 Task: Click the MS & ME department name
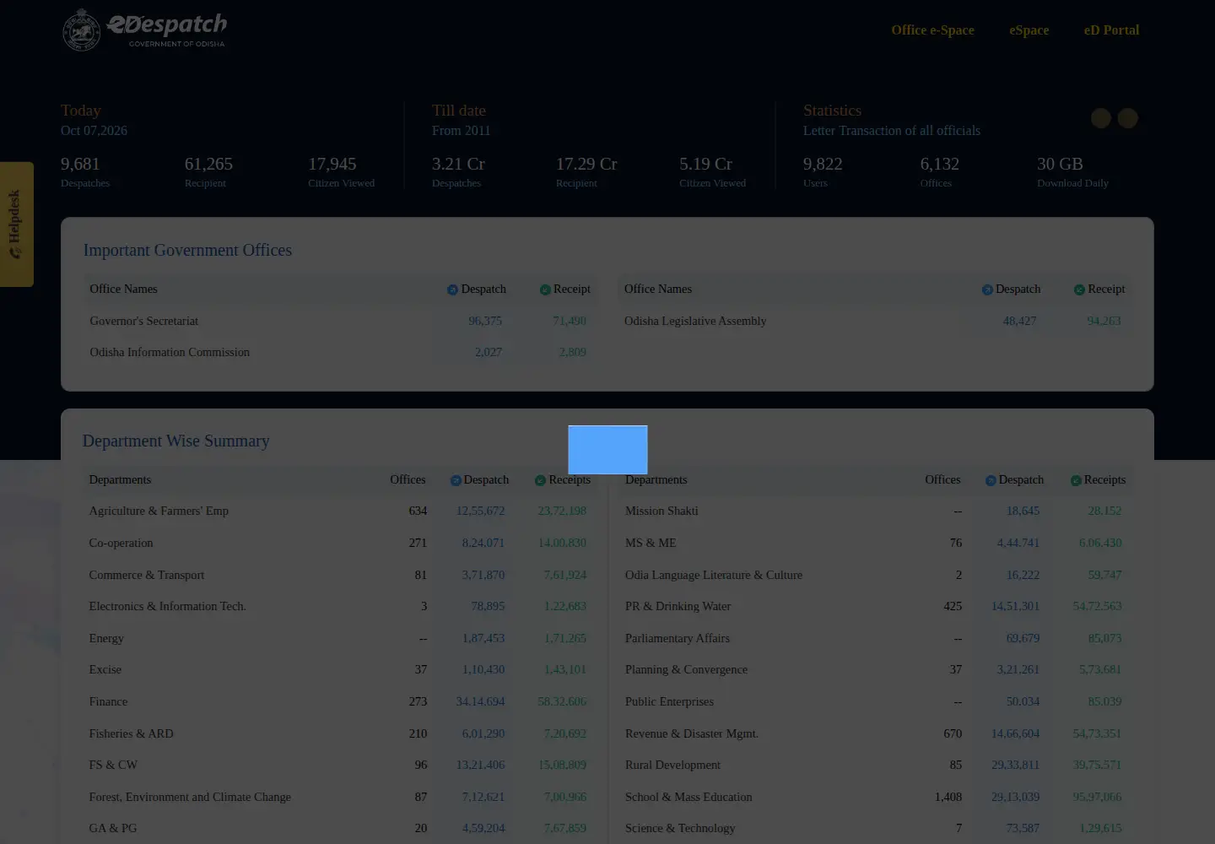pyautogui.click(x=651, y=543)
